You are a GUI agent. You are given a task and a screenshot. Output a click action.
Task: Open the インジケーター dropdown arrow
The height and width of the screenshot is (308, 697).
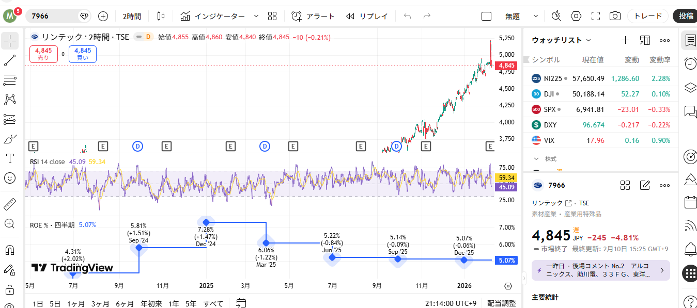256,16
